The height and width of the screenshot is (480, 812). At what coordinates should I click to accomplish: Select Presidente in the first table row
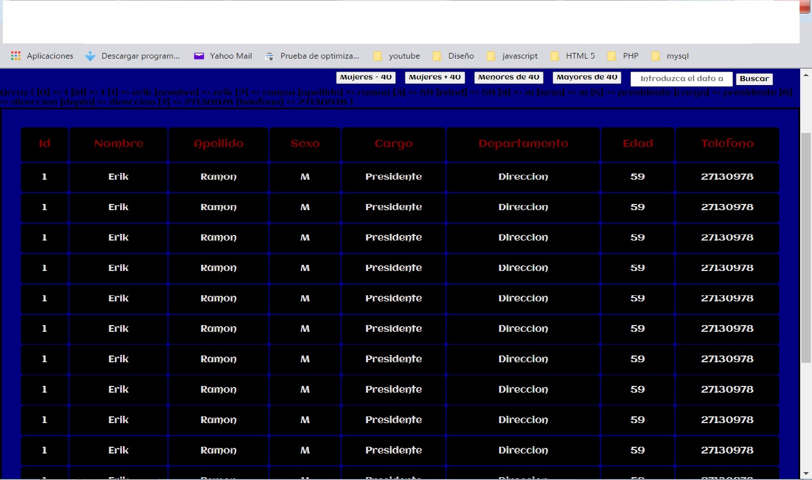click(394, 177)
